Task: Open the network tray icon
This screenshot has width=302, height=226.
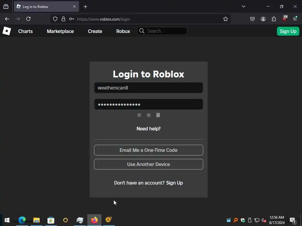Action: coord(257,220)
